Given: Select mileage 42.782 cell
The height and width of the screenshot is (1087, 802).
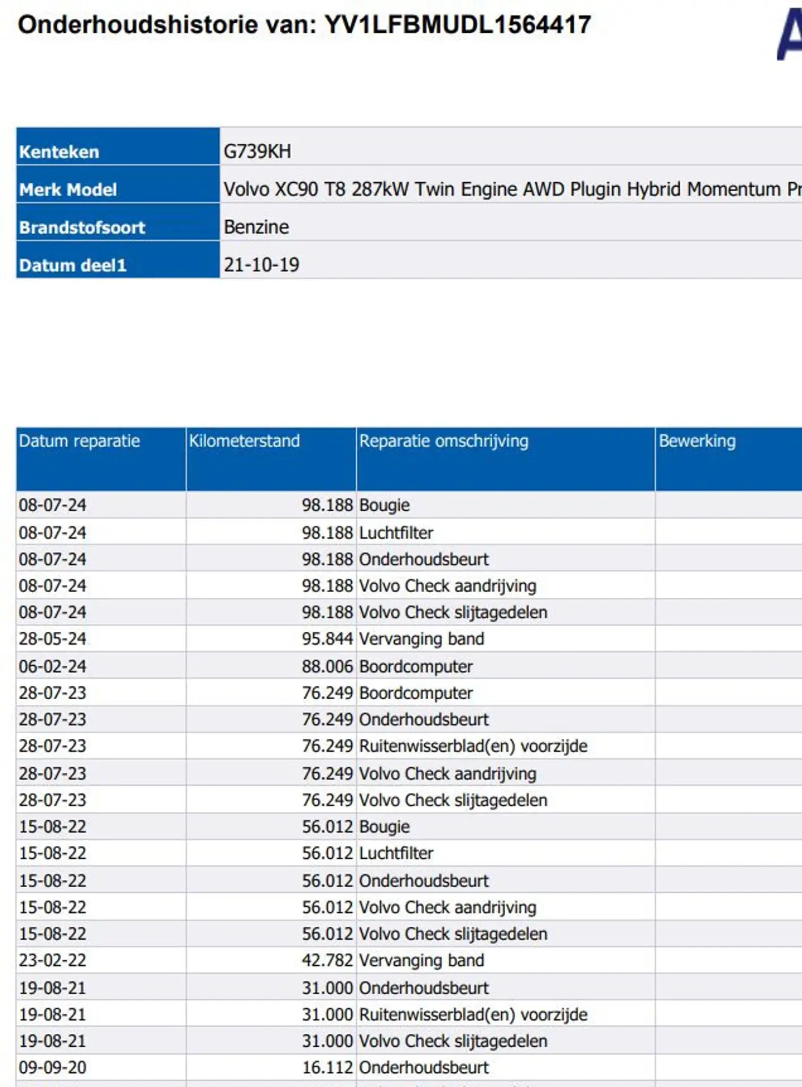Looking at the screenshot, I should [x=271, y=960].
